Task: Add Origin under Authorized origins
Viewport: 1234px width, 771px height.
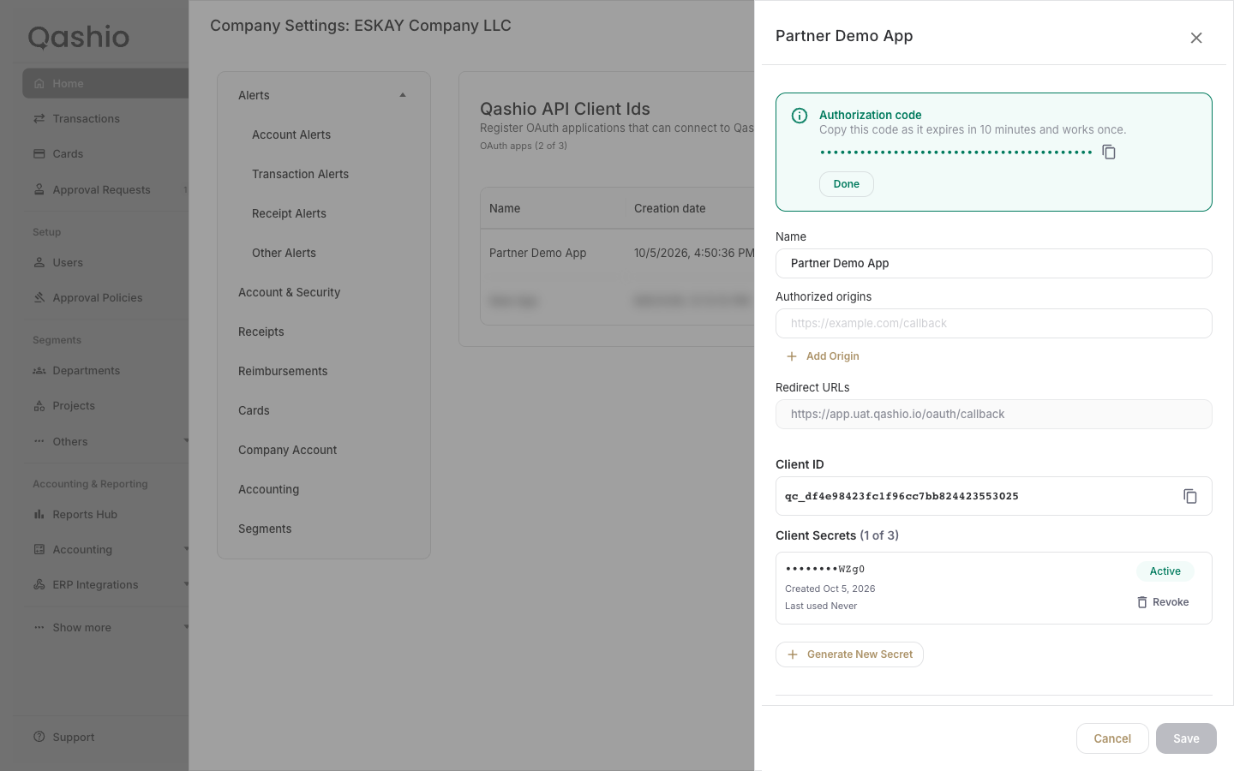Action: tap(823, 356)
